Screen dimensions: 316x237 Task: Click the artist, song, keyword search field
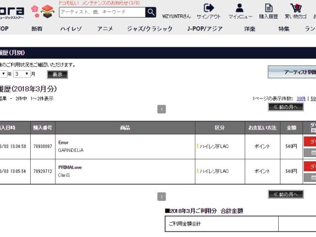tap(103, 12)
